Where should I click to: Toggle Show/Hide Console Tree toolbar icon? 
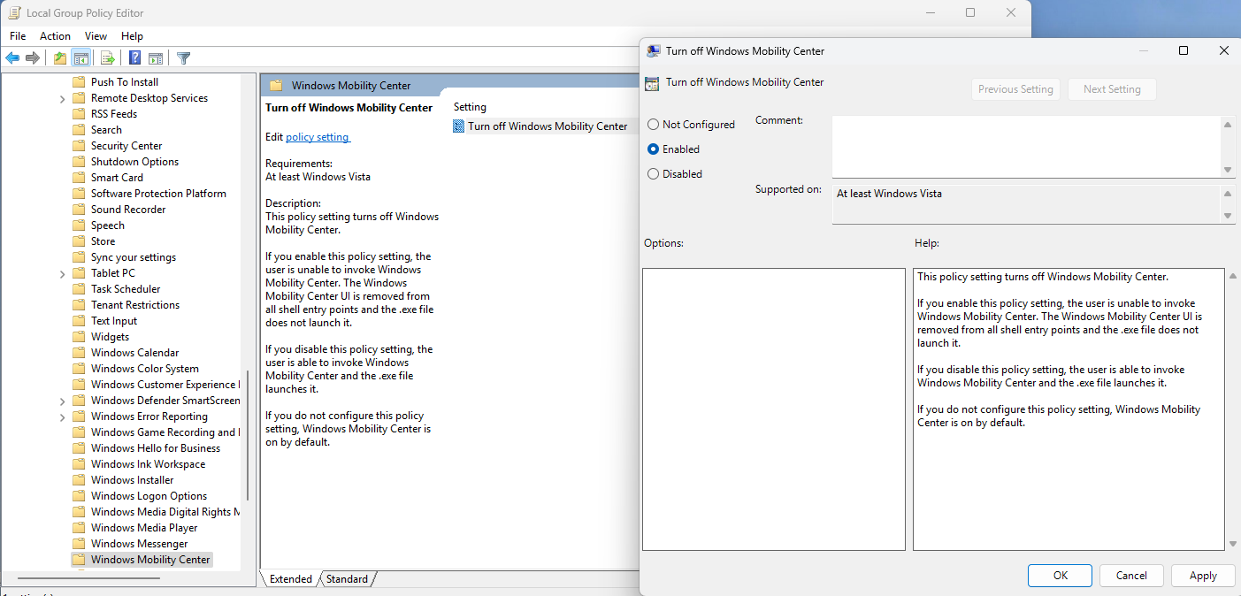click(x=80, y=58)
